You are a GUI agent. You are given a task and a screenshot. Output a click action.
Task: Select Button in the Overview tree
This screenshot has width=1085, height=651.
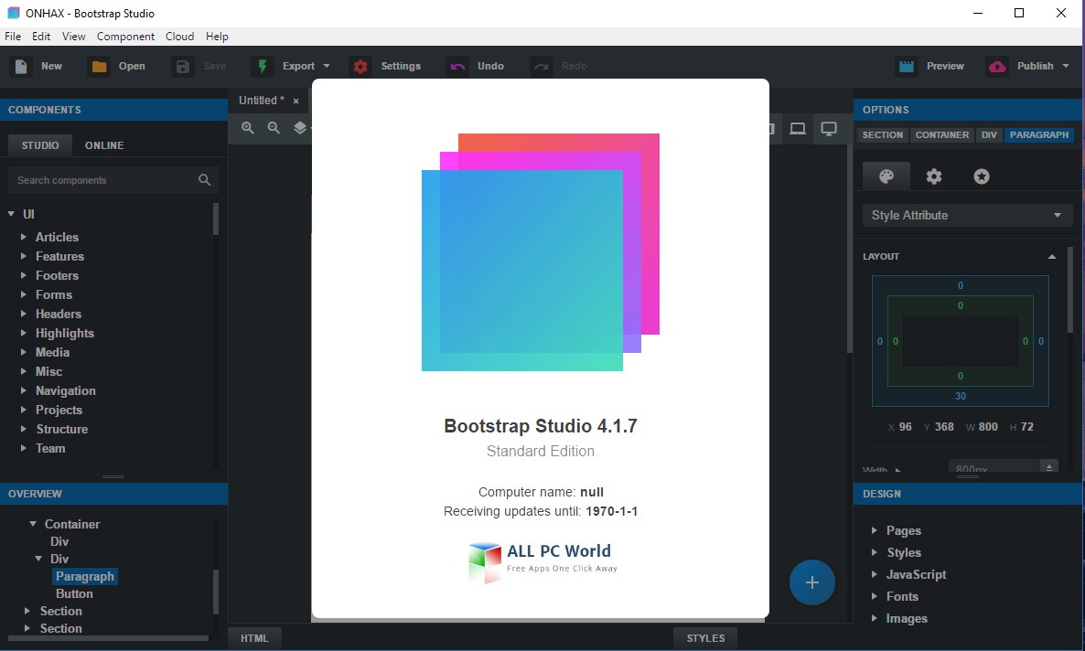75,593
